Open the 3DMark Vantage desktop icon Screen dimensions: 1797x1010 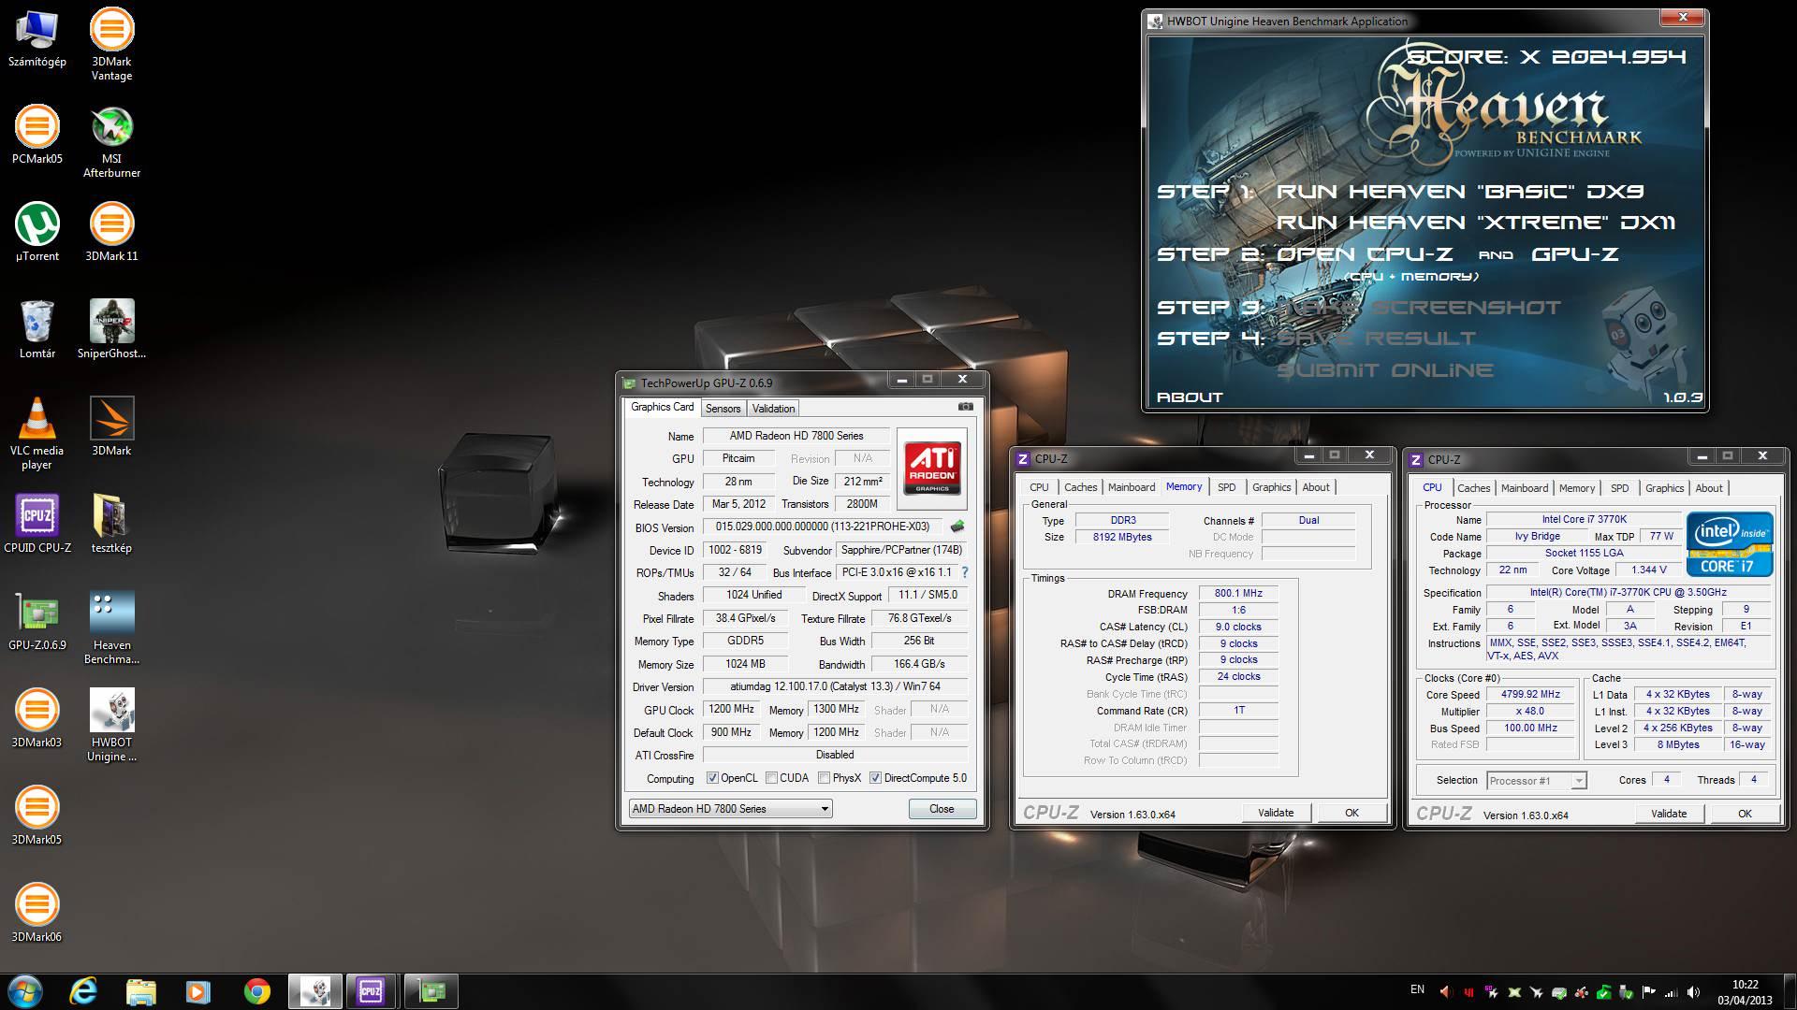pyautogui.click(x=111, y=44)
